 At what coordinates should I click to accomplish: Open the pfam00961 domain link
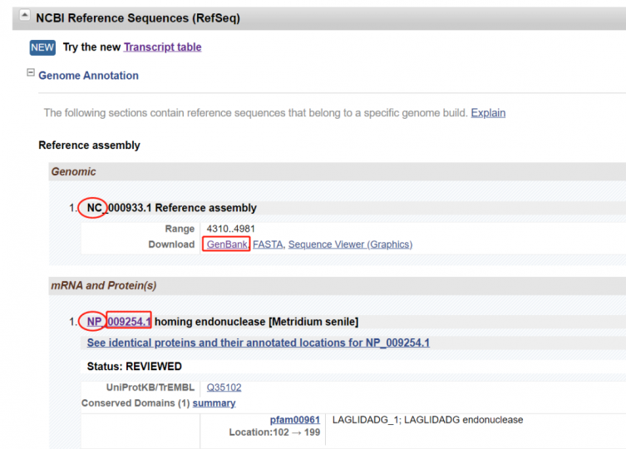pyautogui.click(x=295, y=420)
